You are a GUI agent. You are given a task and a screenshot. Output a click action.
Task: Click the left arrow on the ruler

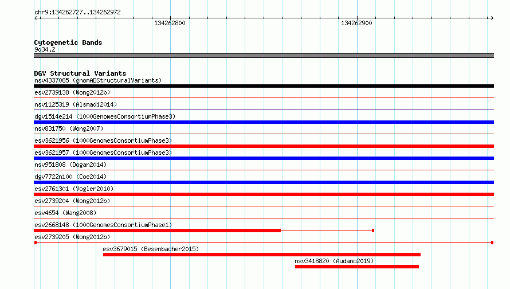[36, 18]
